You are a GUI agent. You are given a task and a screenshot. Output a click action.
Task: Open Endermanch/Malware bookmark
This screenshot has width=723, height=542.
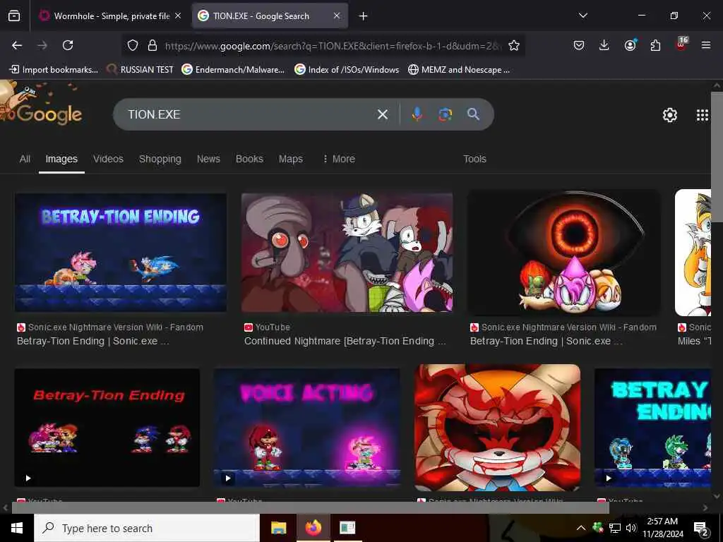[233, 70]
